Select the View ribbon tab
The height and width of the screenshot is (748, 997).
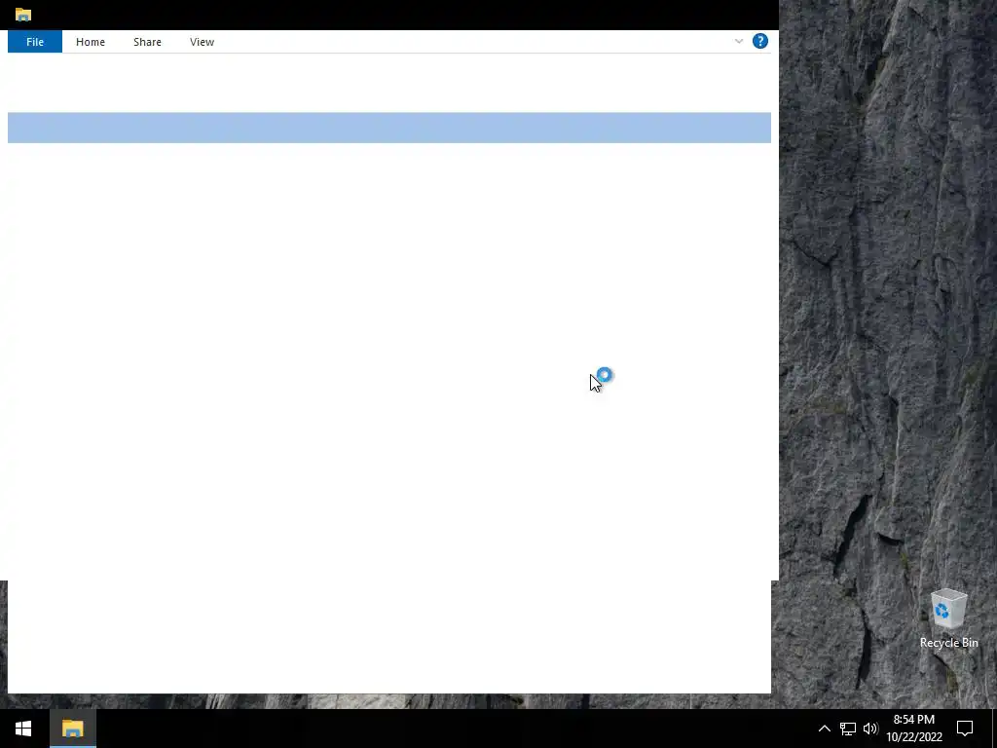coord(202,42)
